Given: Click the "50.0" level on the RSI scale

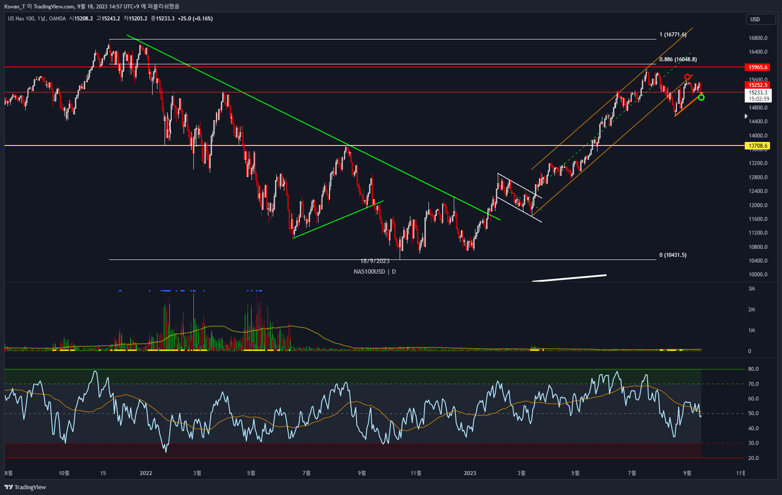Looking at the screenshot, I should coord(753,413).
